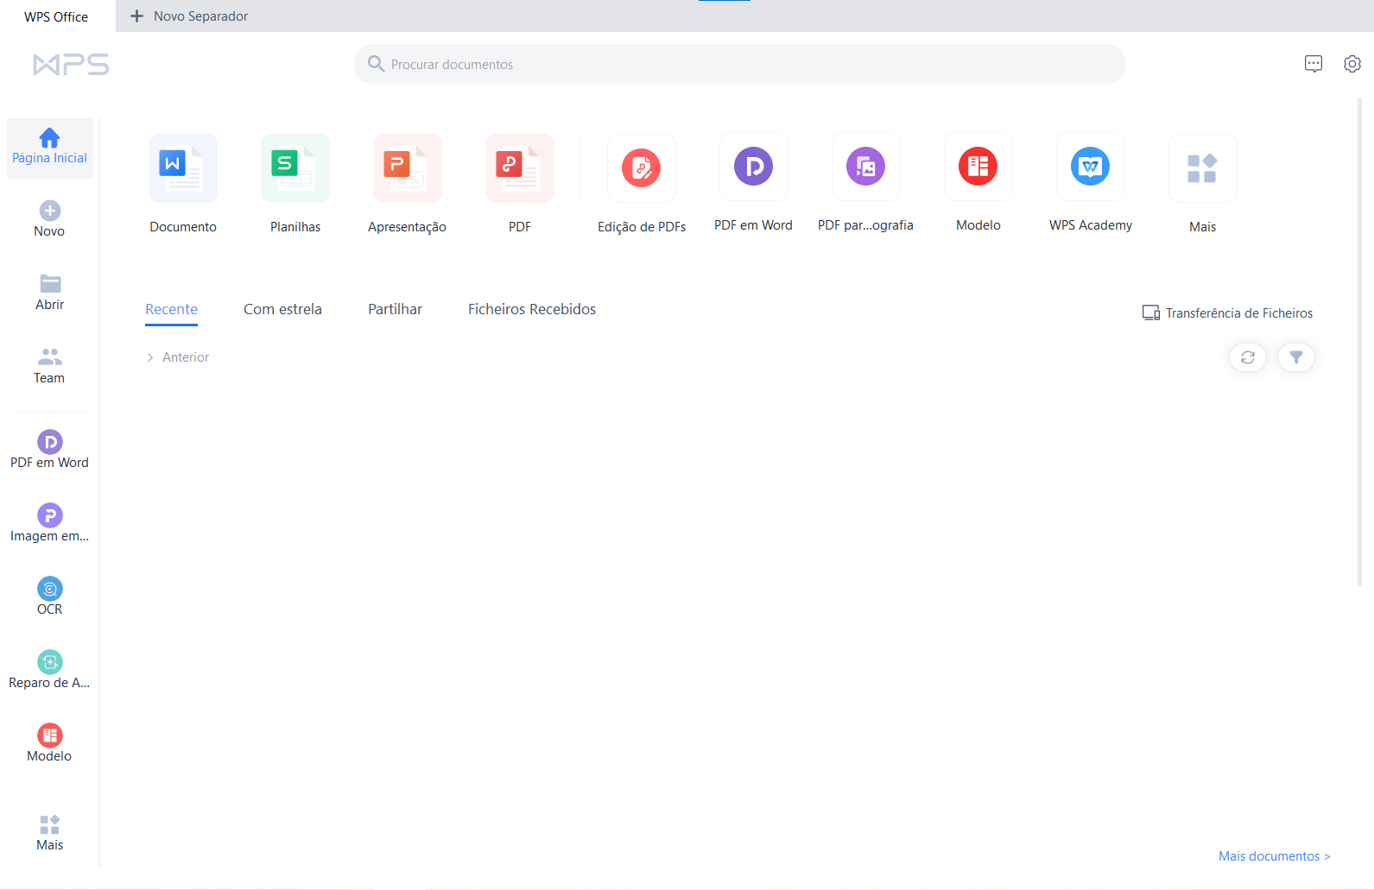Open the filter funnel button
Image resolution: width=1374 pixels, height=890 pixels.
pos(1296,357)
